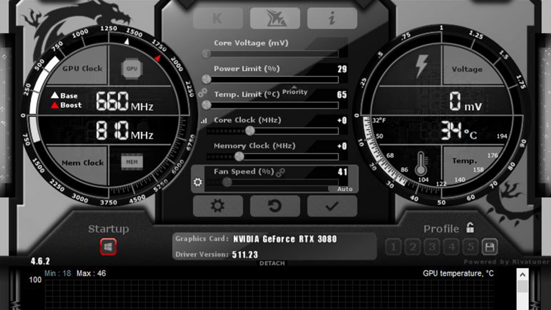This screenshot has height=310, width=551.
Task: Open curve editor icon beside Core Clock
Action: pos(203,121)
